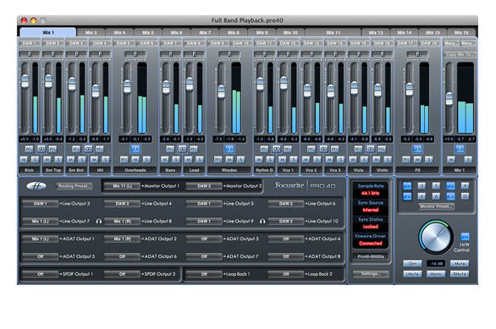Unlink the Overheads stereo channel
Screen dimensions: 496x329
coord(135,149)
